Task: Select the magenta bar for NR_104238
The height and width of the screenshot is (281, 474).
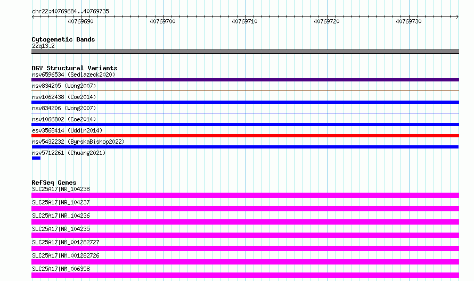Action: tap(245, 195)
